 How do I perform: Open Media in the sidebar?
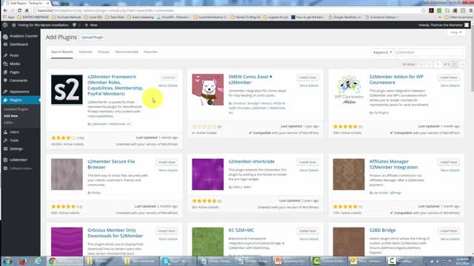[x=15, y=64]
